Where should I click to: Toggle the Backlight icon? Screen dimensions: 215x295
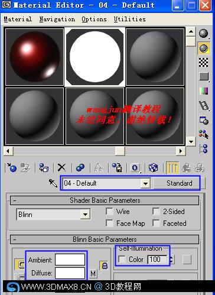pos(203,48)
